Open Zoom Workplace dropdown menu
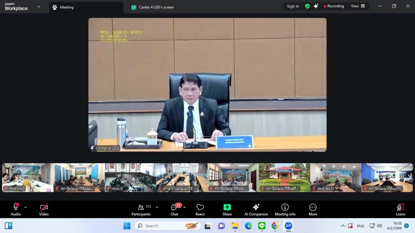This screenshot has width=415, height=233. pyautogui.click(x=39, y=7)
